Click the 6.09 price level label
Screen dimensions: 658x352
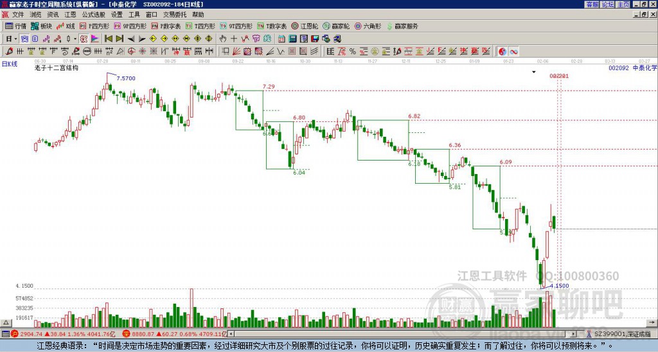[506, 162]
